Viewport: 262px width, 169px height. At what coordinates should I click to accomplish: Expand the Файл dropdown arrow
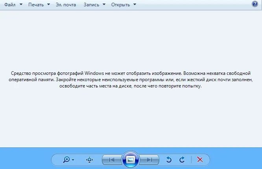pyautogui.click(x=21, y=4)
